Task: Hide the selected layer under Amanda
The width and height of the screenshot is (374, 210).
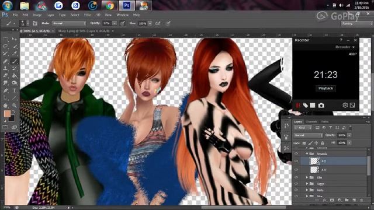Action: pyautogui.click(x=296, y=161)
